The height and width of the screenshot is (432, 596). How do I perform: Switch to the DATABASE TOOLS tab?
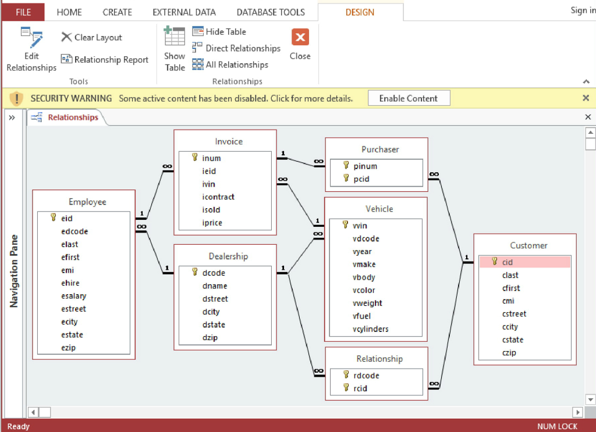pyautogui.click(x=271, y=12)
